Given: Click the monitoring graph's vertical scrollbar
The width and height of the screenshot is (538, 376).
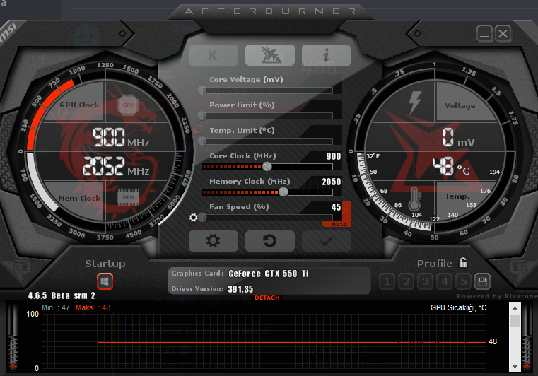Looking at the screenshot, I should 515,339.
